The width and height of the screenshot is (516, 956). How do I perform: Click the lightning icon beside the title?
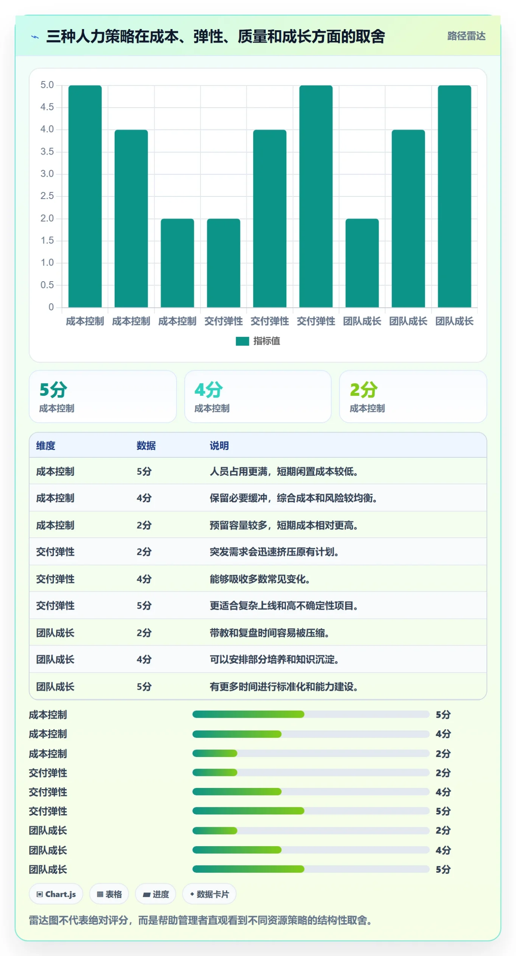(35, 37)
